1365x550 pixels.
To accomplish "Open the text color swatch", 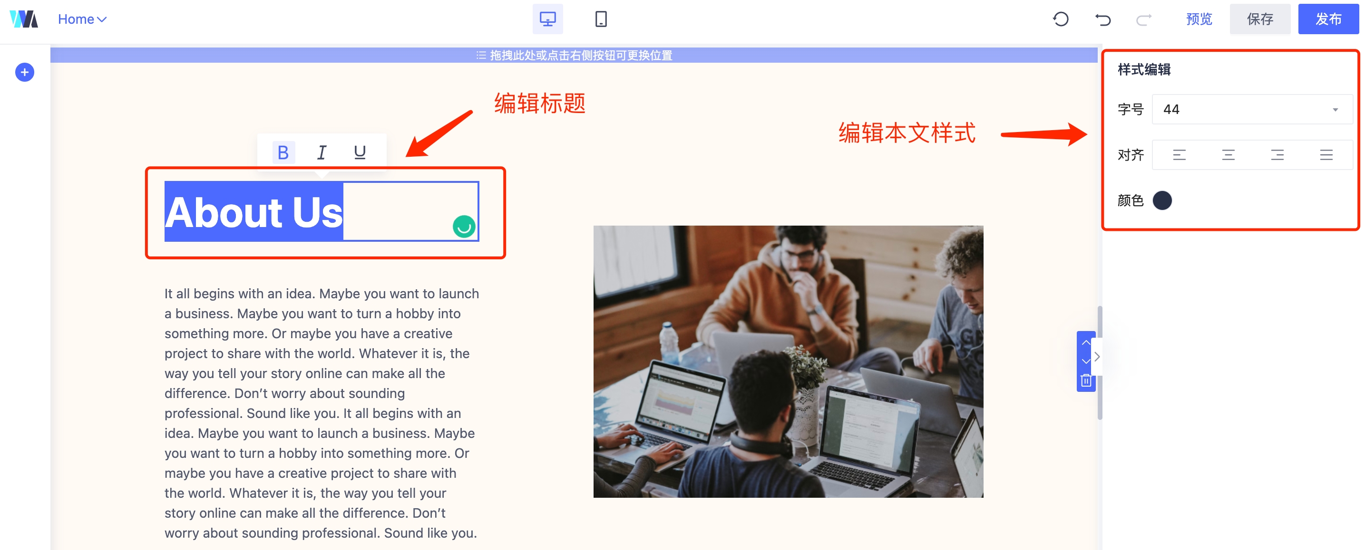I will (1162, 200).
